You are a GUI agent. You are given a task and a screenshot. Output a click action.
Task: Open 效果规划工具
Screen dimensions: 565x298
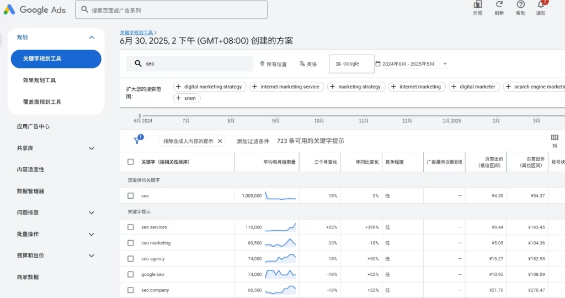(39, 81)
